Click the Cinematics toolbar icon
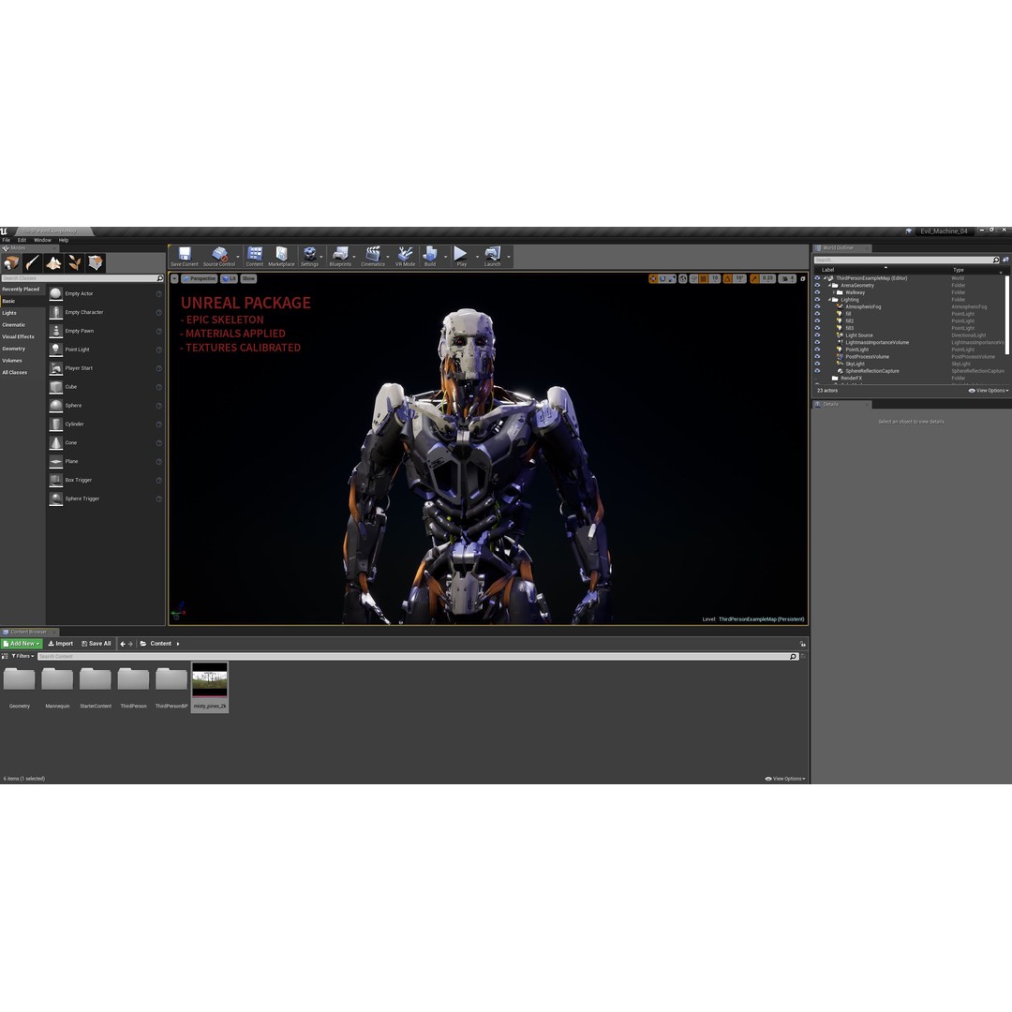Screen dimensions: 1012x1012 pos(373,256)
